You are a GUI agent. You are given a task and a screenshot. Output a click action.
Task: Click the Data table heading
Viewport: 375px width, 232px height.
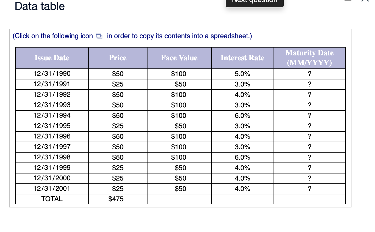(39, 6)
